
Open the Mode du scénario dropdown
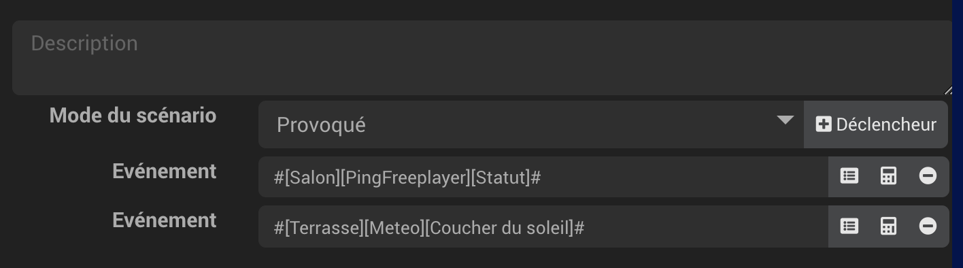point(531,124)
